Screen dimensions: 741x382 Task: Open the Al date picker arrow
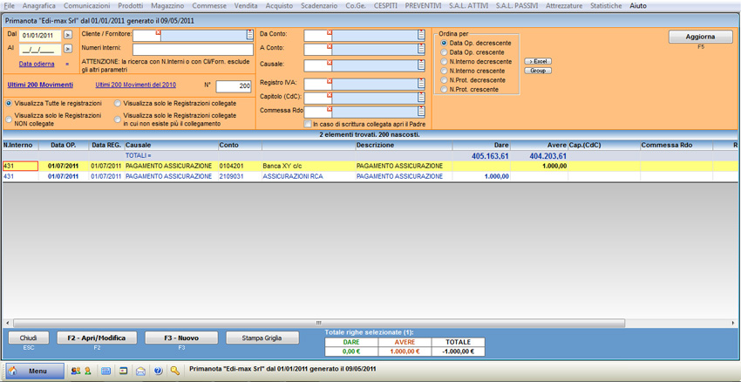[68, 50]
